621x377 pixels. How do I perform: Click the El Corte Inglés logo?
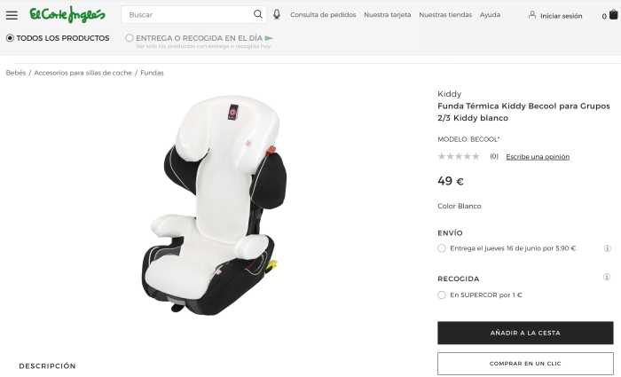[67, 15]
